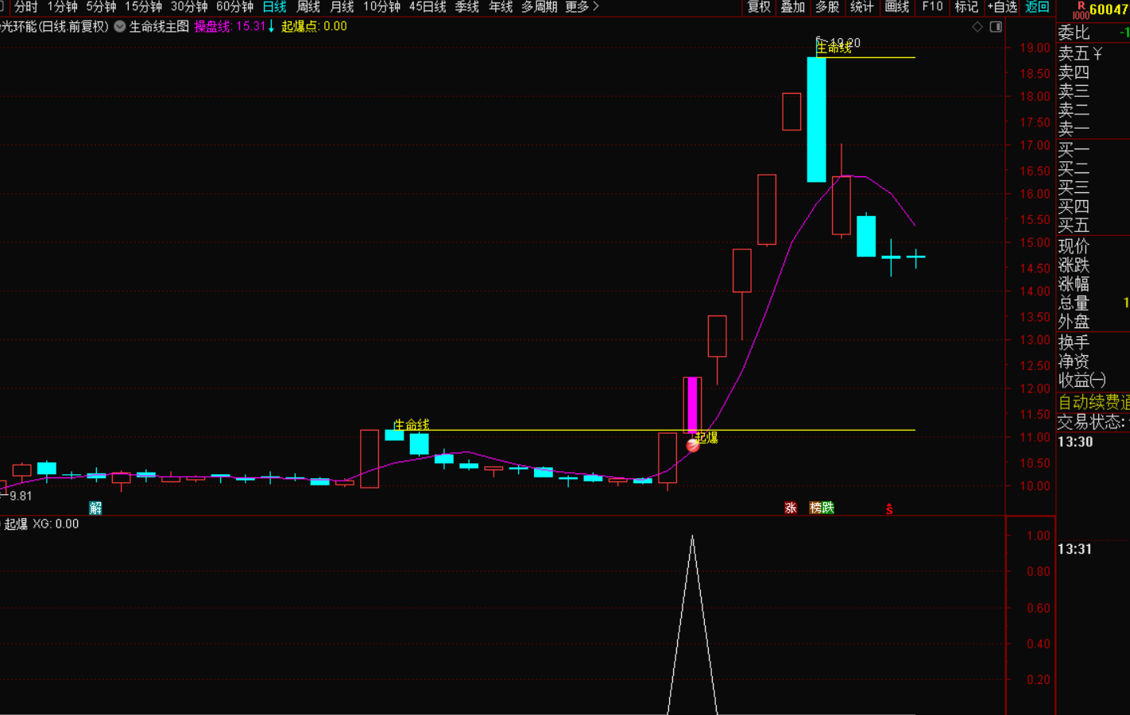The height and width of the screenshot is (715, 1130).
Task: Select the 60分钟 period tab
Action: pyautogui.click(x=234, y=7)
